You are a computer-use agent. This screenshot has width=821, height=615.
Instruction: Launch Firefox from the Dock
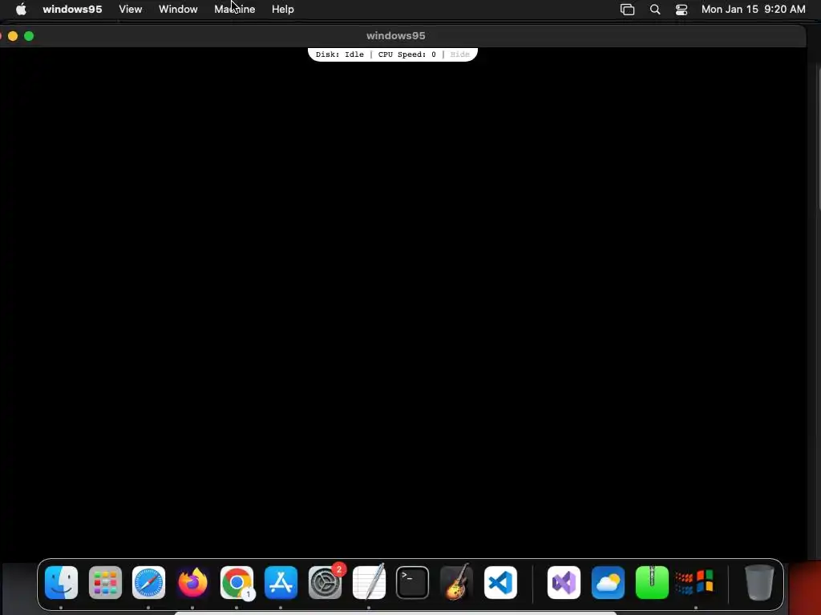click(x=192, y=583)
